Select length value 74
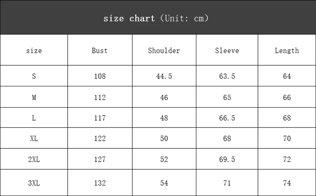 287,183
